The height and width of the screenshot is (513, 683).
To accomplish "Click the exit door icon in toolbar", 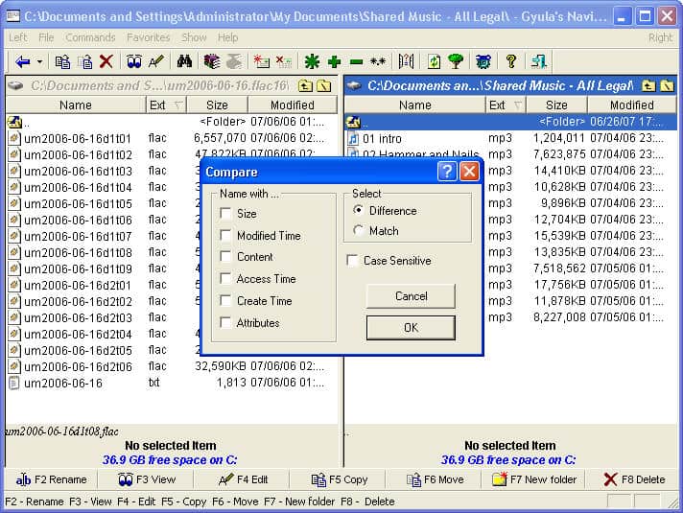I will click(538, 61).
